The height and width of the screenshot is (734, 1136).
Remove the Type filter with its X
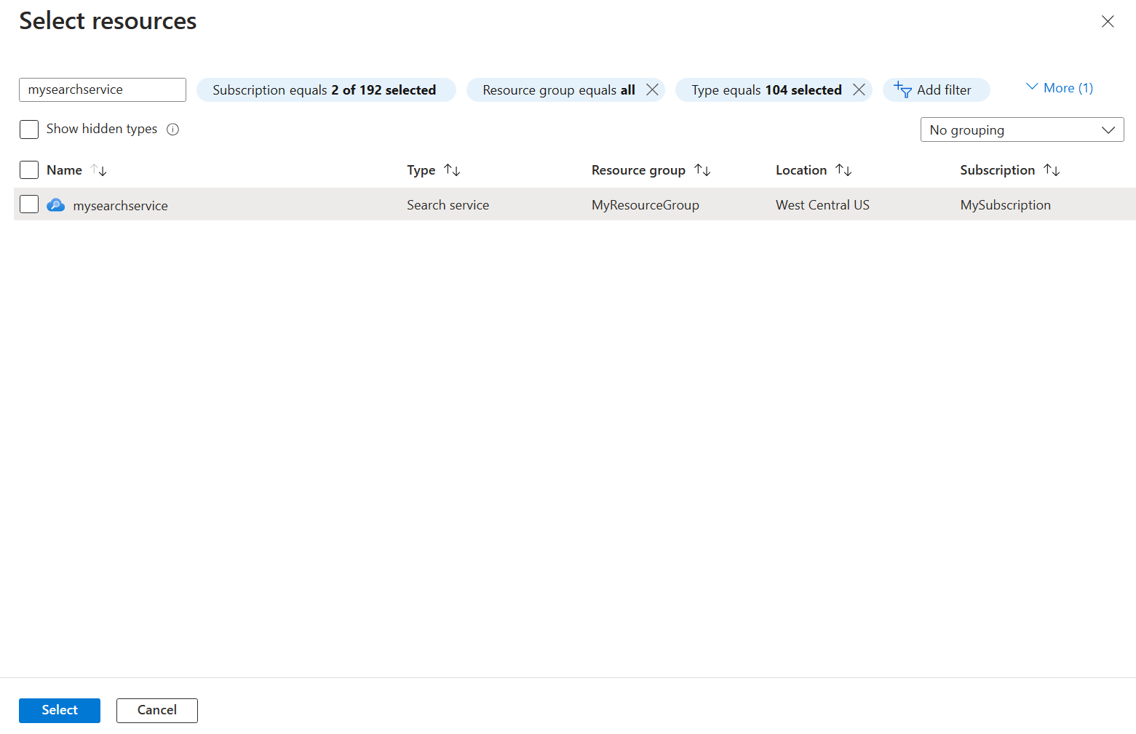pyautogui.click(x=859, y=89)
